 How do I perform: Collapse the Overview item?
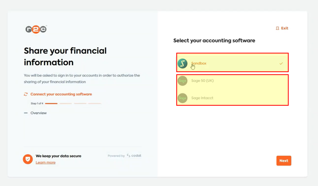coord(26,113)
